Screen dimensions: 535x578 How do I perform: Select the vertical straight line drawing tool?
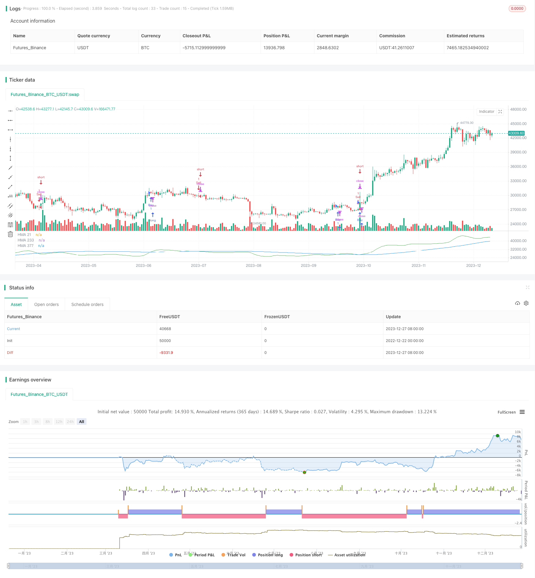click(10, 139)
